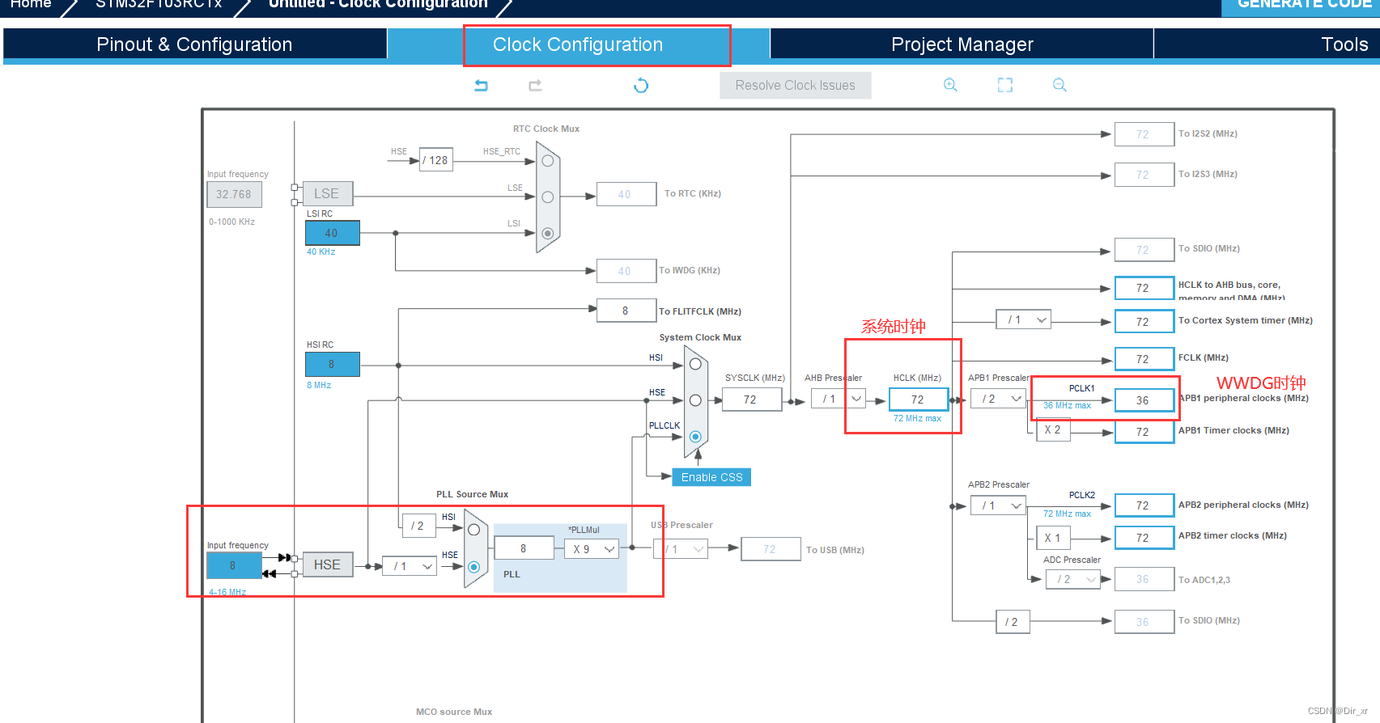The image size is (1380, 723).
Task: Select HSE in PLL Source Mux
Action: coord(474,567)
